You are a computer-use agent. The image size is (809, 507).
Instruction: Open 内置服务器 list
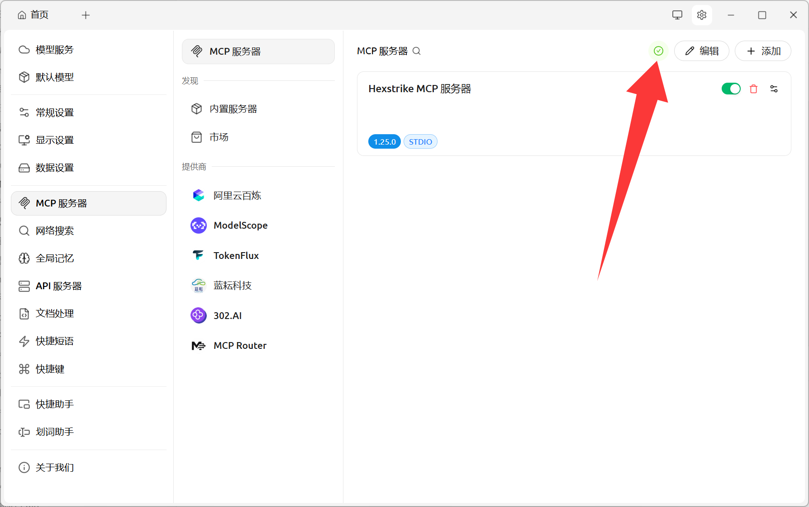tap(233, 109)
